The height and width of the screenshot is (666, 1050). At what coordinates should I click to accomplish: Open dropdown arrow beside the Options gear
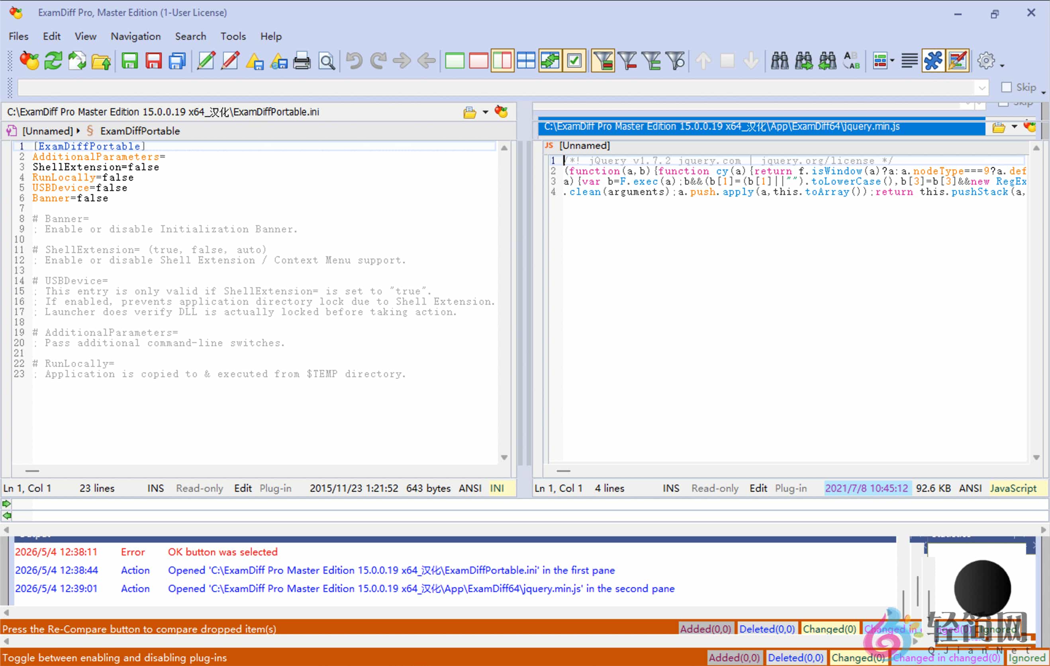(1002, 65)
